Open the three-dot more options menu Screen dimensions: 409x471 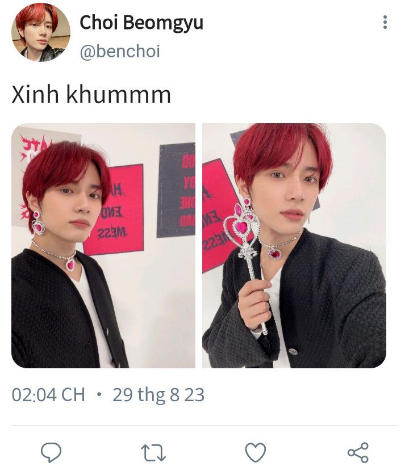pyautogui.click(x=385, y=22)
